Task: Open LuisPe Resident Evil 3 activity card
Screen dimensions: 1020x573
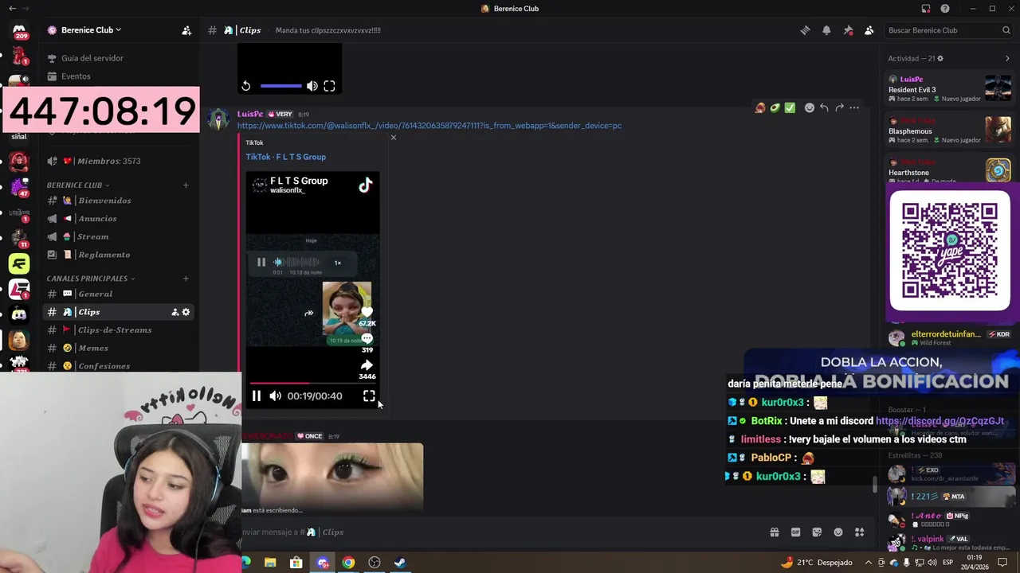Action: tap(950, 89)
